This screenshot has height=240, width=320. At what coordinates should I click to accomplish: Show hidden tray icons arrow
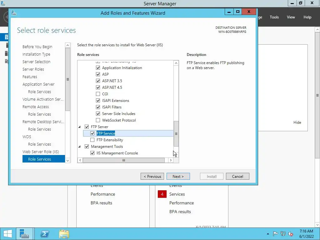click(x=268, y=234)
